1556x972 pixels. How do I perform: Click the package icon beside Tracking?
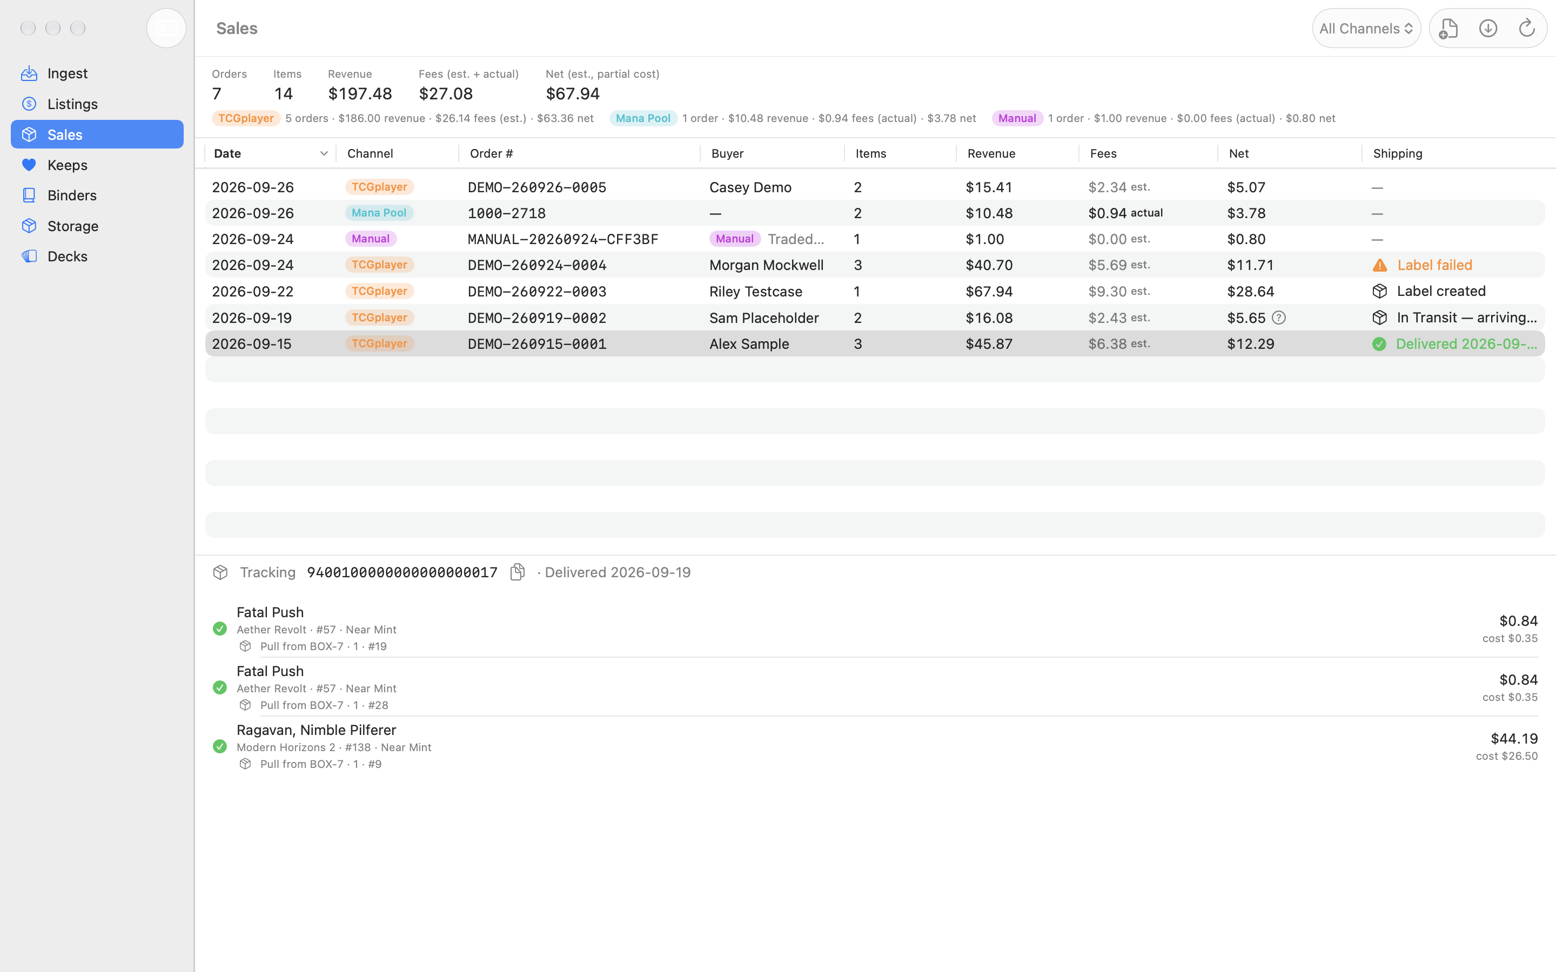coord(220,572)
